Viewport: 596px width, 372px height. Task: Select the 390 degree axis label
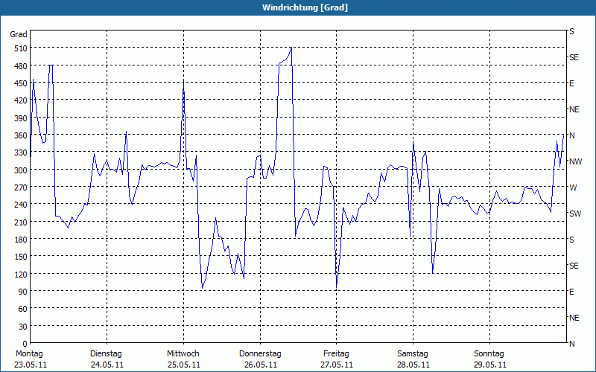pyautogui.click(x=21, y=118)
